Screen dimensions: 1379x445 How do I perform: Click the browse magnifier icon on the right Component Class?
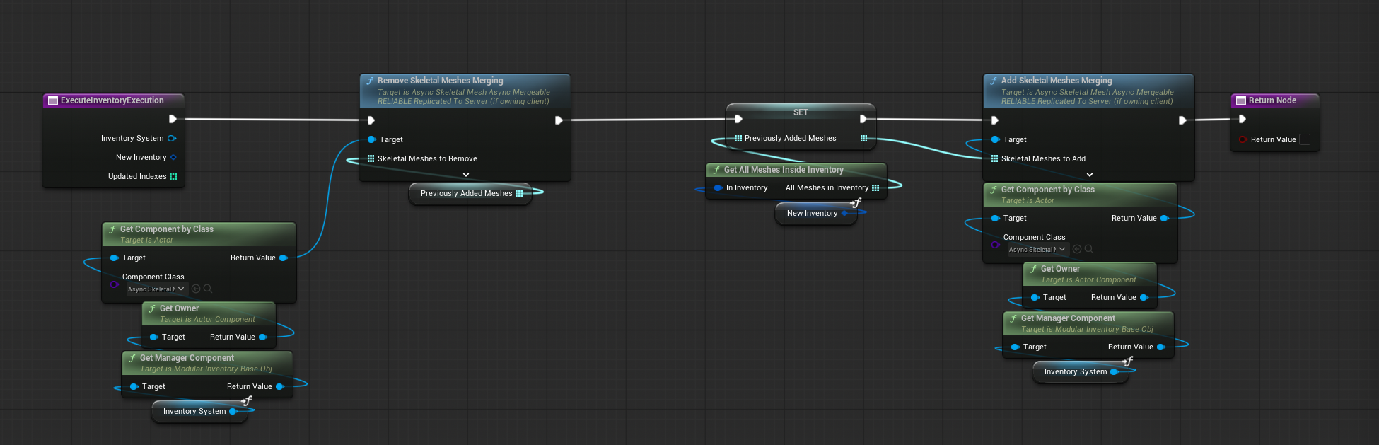[x=1089, y=249]
